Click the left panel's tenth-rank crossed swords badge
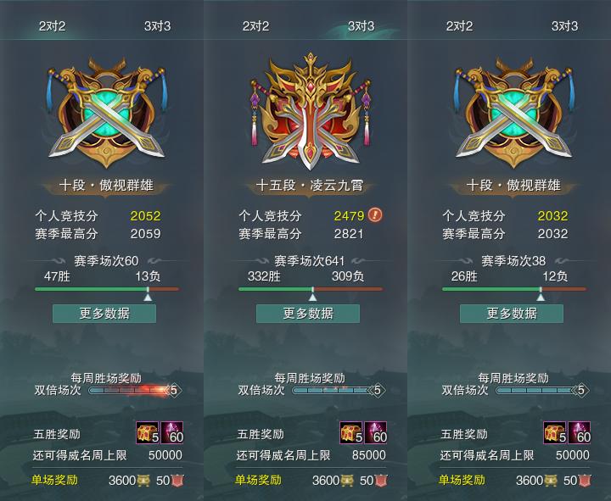The height and width of the screenshot is (501, 611). pyautogui.click(x=106, y=113)
